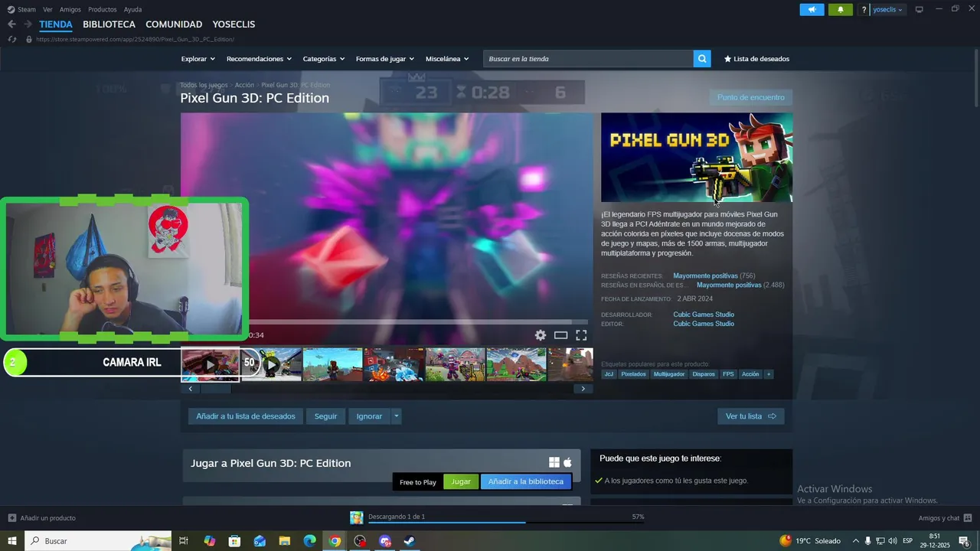Click the thumbnail strip scrollbar handle
The image size is (980, 551).
pos(216,389)
